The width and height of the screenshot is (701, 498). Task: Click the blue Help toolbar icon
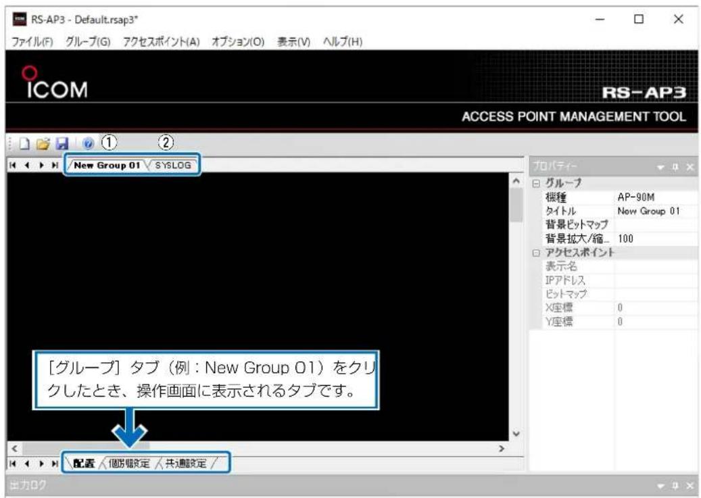88,143
